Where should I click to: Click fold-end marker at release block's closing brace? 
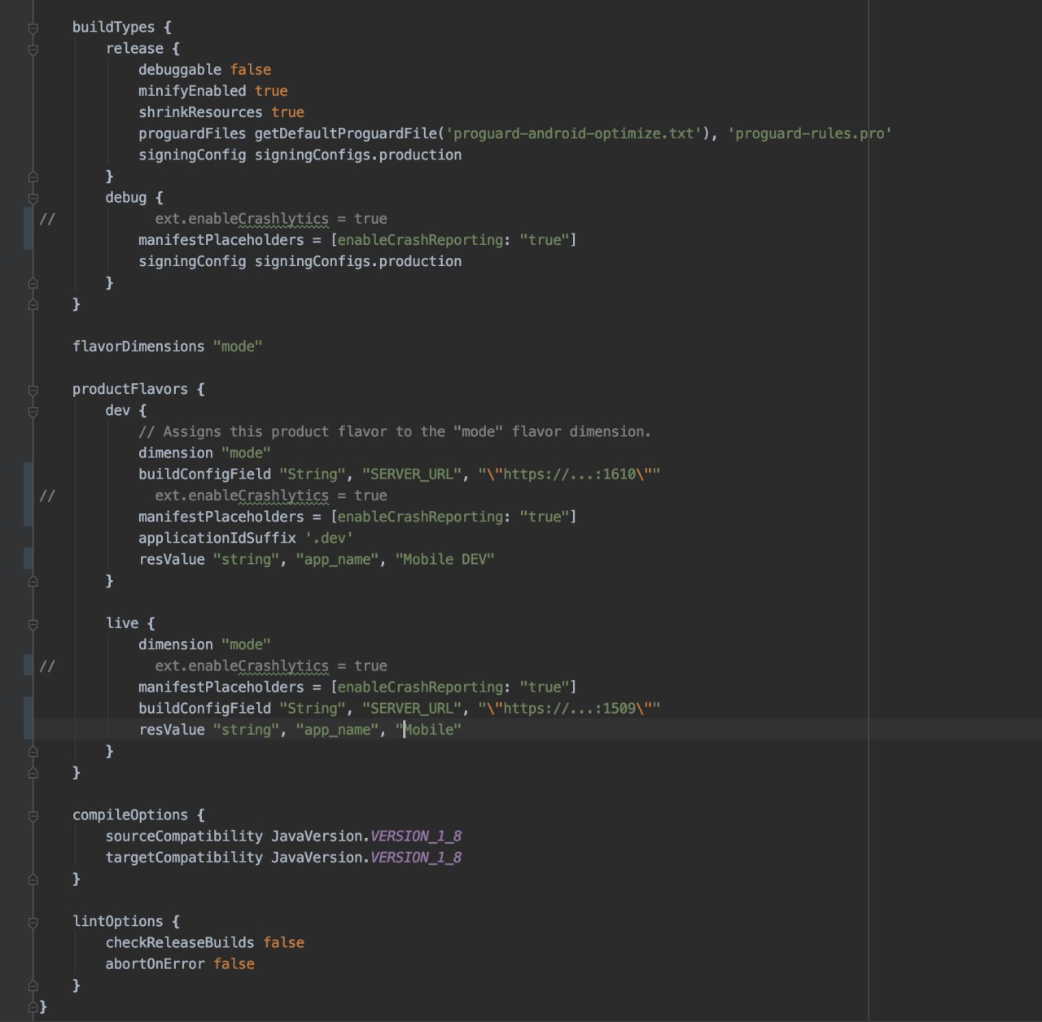33,177
